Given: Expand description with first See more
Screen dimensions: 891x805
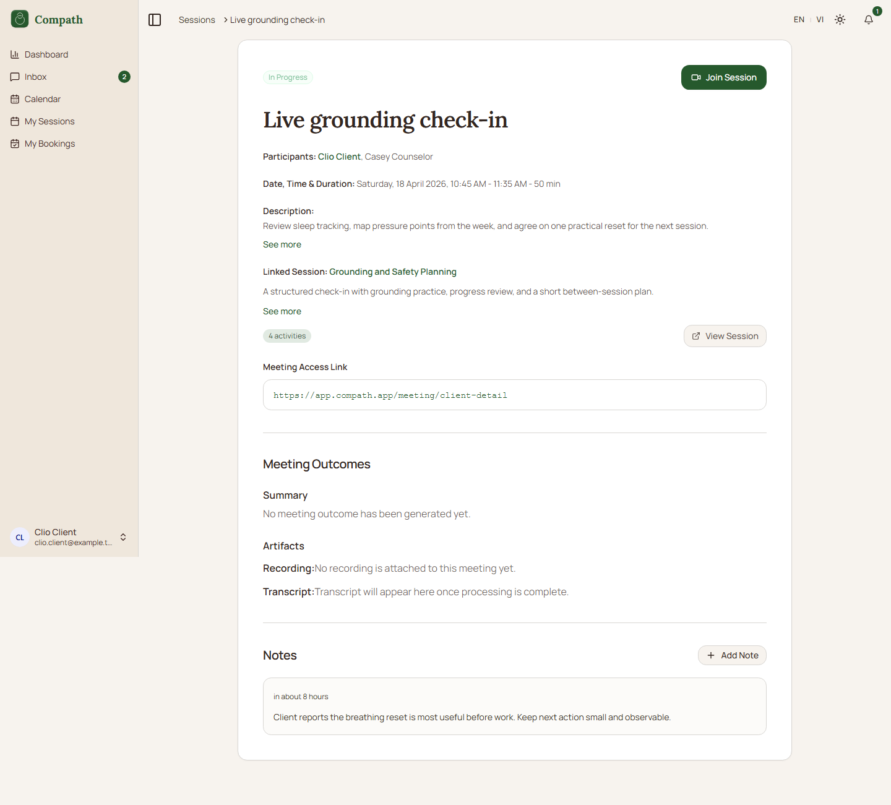Looking at the screenshot, I should [282, 244].
